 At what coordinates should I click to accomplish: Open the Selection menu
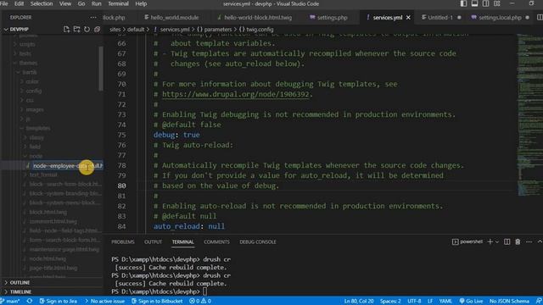tap(42, 3)
